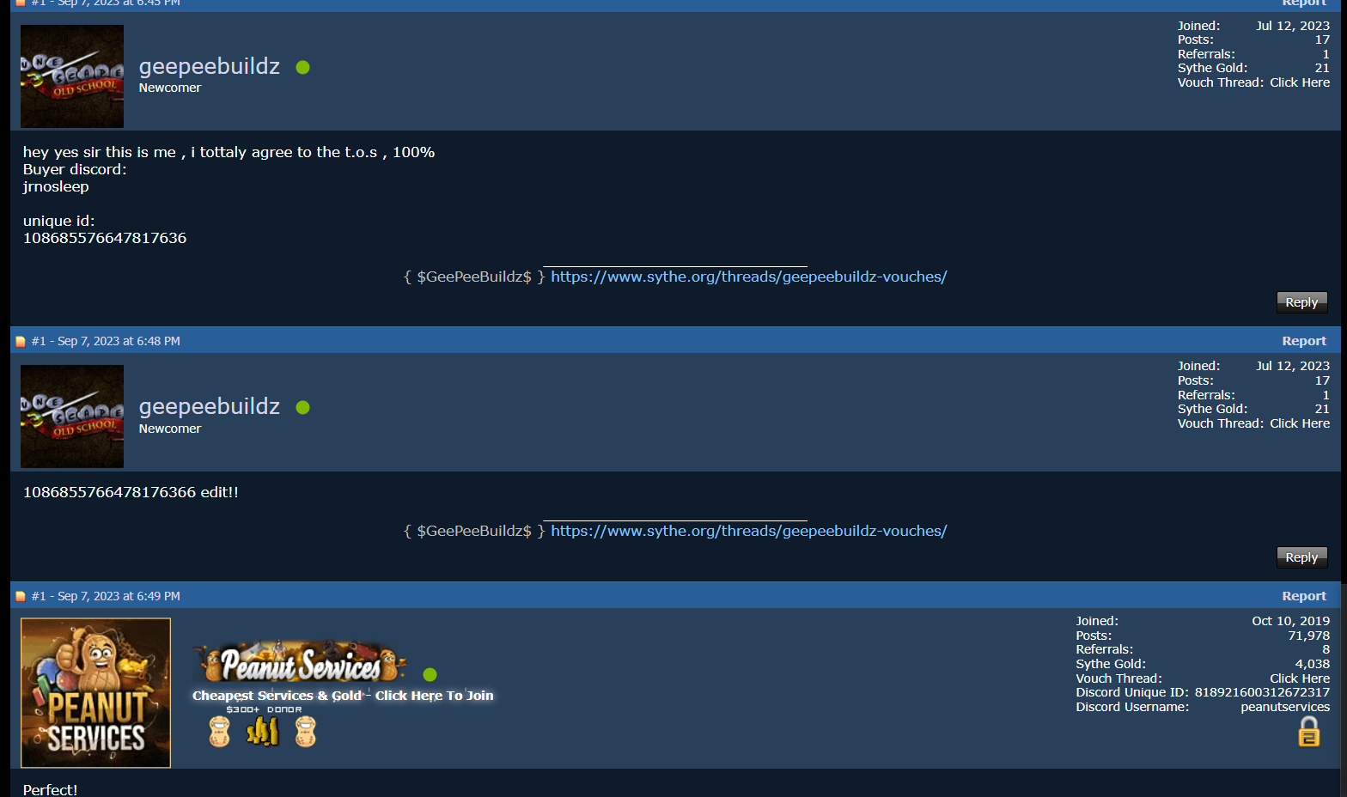Screen dimensions: 1347x797
Task: Open geepeebuildz username in the 6:48 PM post
Action: (x=210, y=406)
